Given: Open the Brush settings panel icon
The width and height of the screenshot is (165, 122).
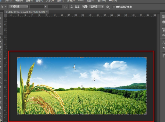Looking at the screenshot, I should coord(163,35).
